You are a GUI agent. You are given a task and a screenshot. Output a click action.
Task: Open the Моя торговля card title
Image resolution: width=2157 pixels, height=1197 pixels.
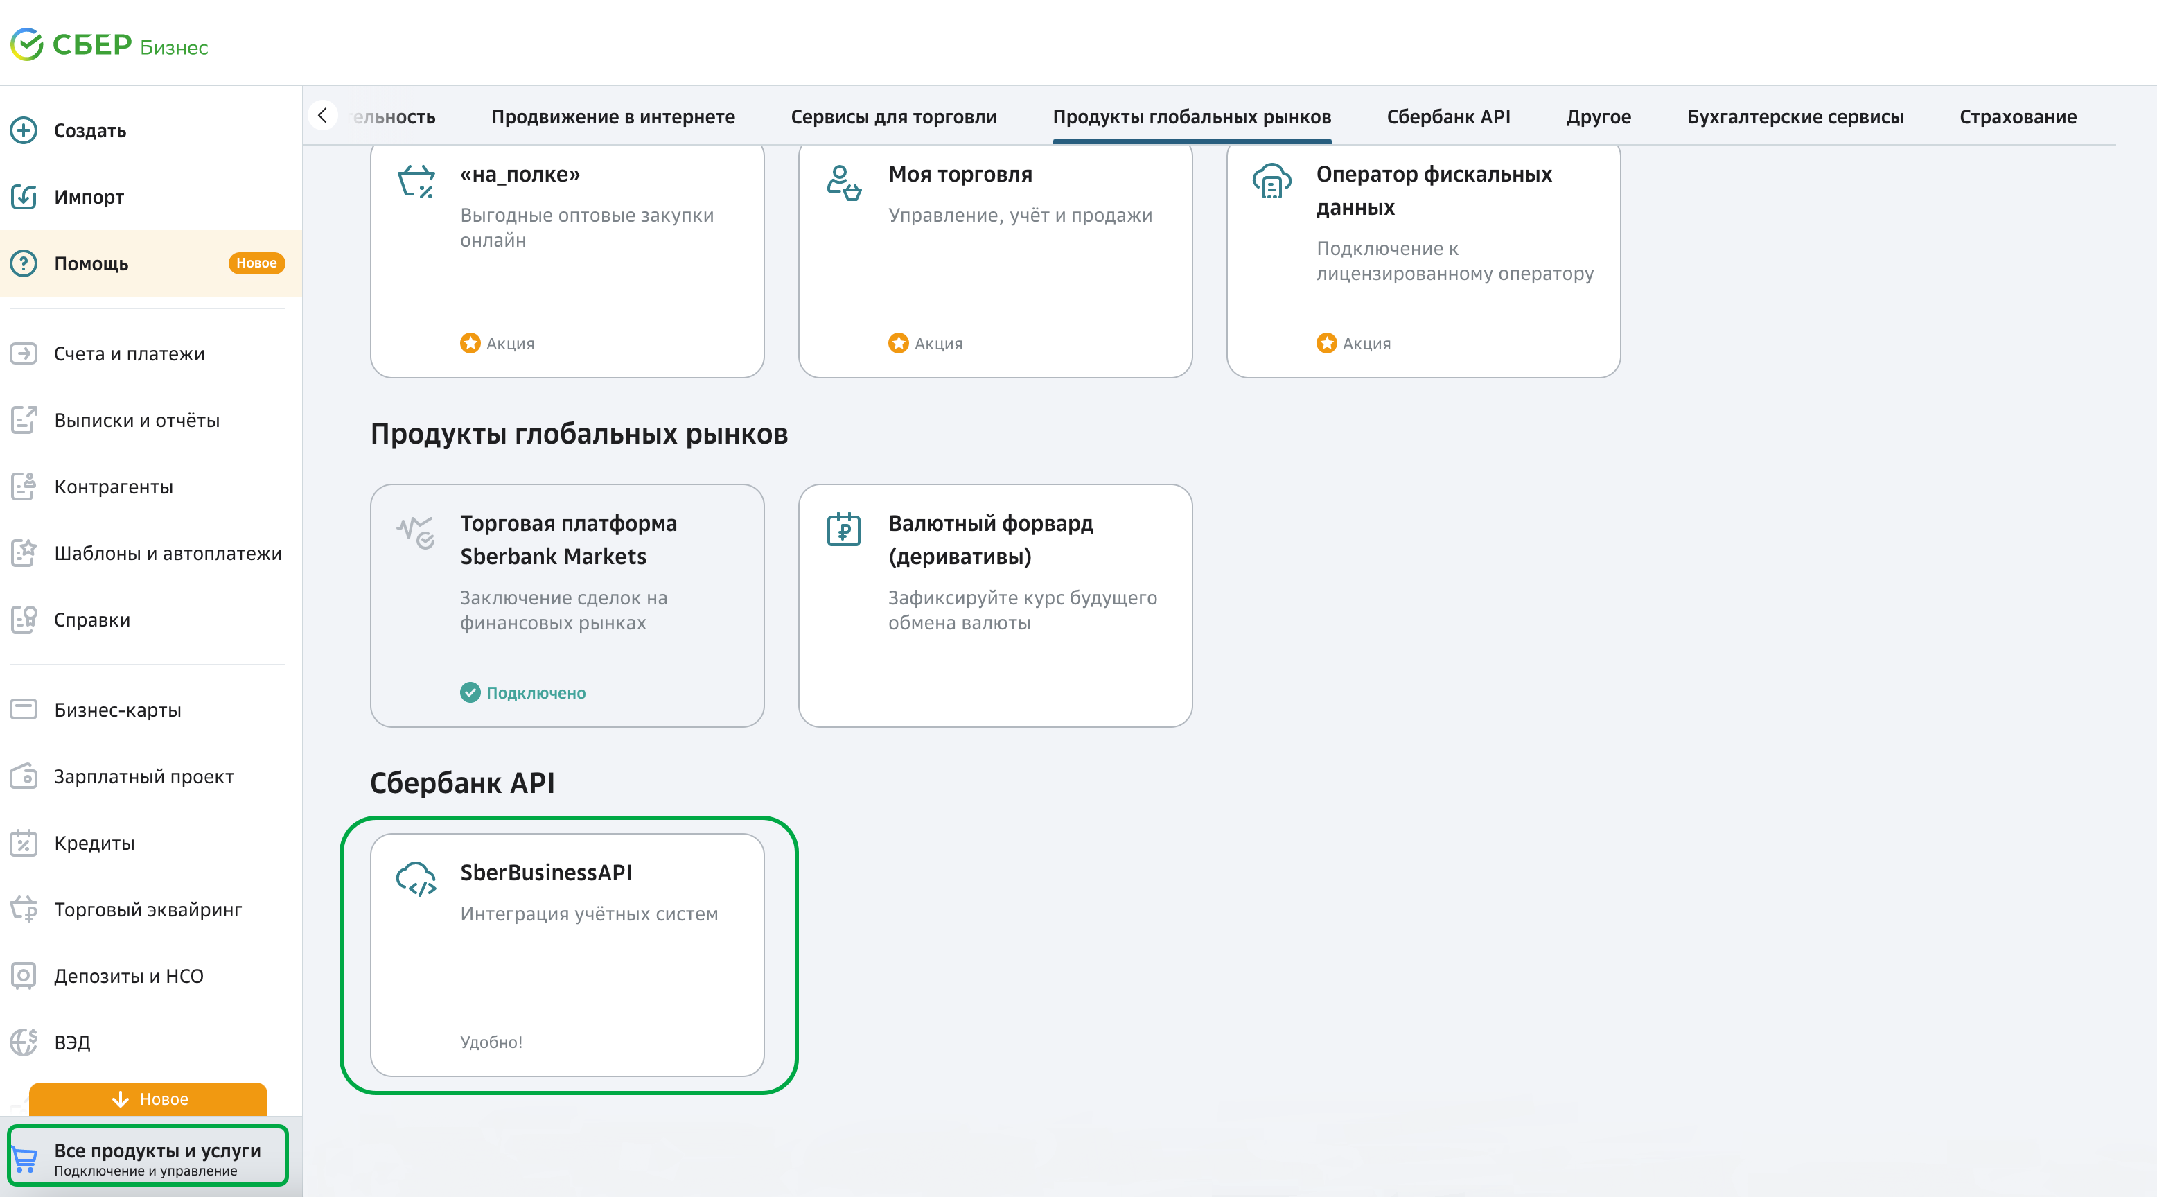pos(960,174)
